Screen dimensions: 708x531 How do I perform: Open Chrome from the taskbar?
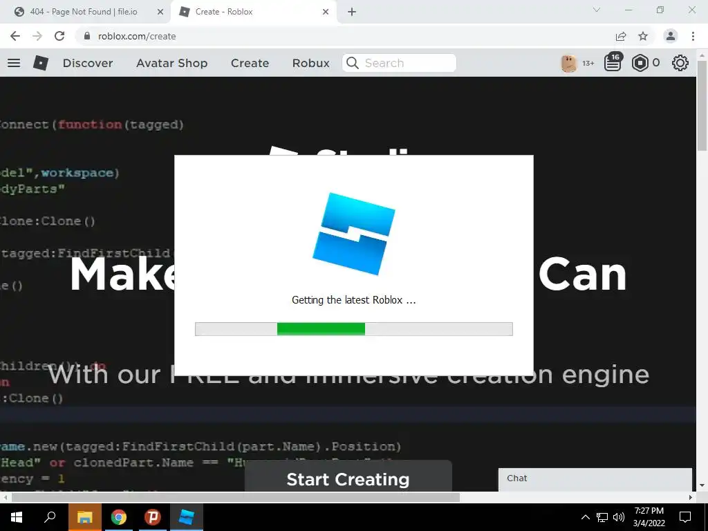(119, 517)
